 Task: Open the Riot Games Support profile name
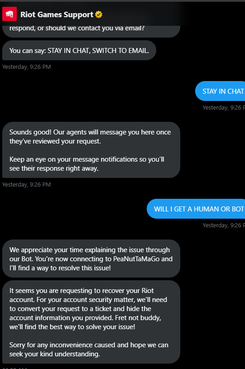[57, 14]
